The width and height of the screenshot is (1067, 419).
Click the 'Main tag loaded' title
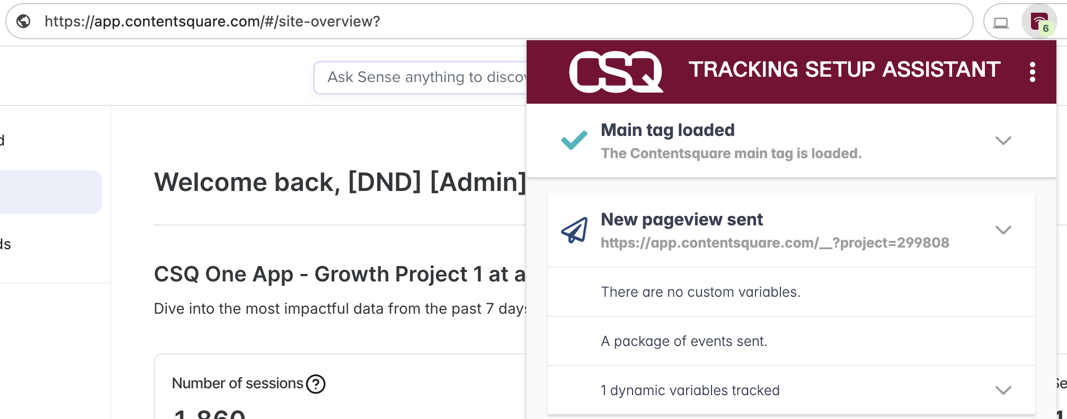(x=668, y=130)
